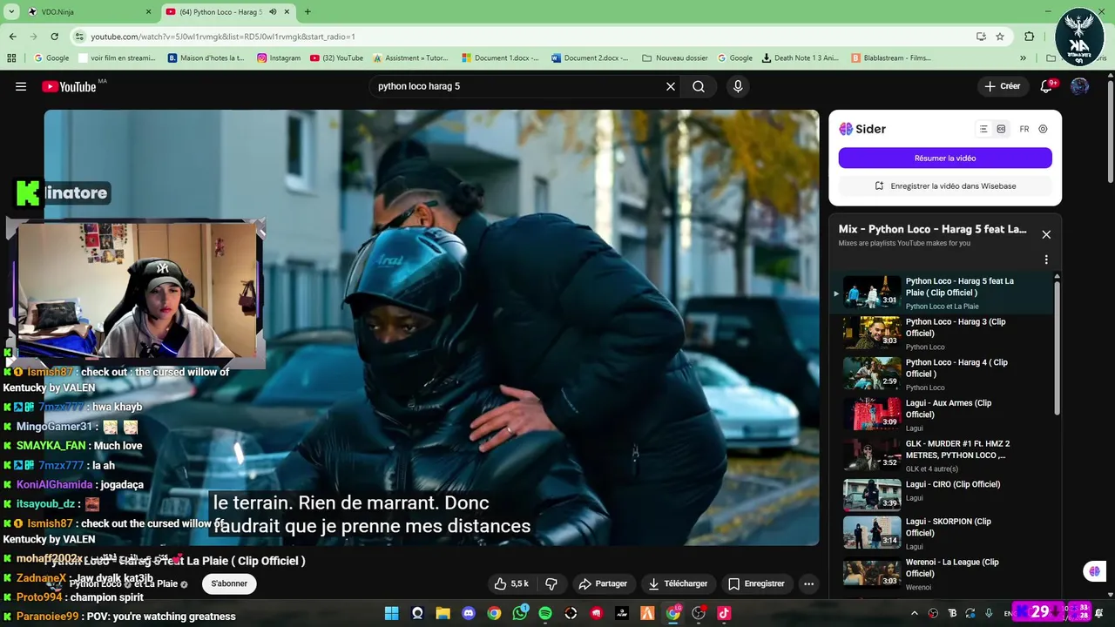Clear the search box text
The width and height of the screenshot is (1115, 627).
point(671,86)
